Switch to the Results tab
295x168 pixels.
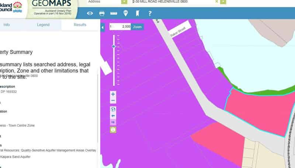pos(80,25)
